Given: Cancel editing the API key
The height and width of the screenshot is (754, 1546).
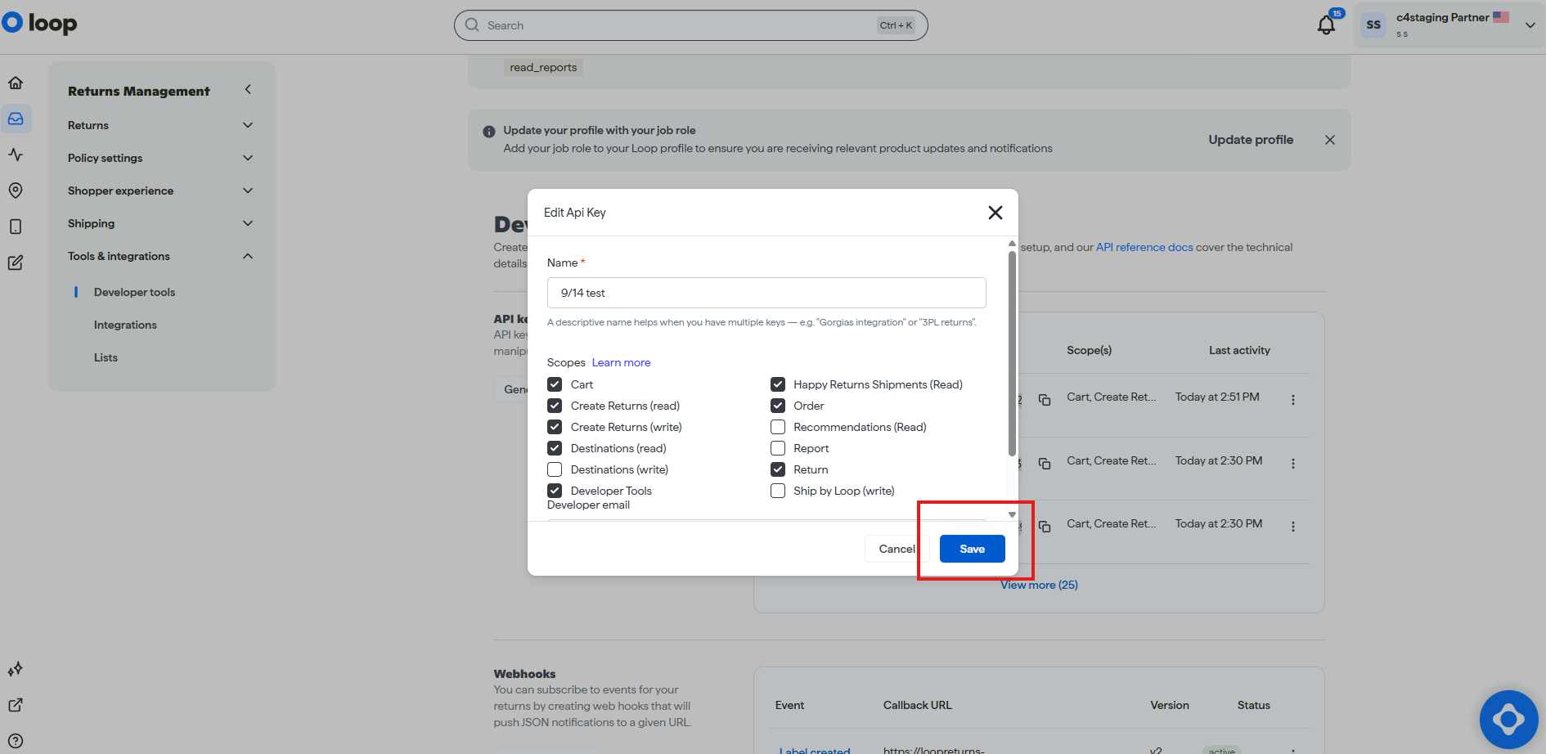Looking at the screenshot, I should (x=897, y=549).
